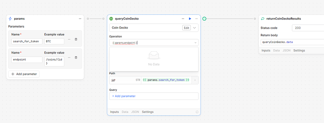Open the Operation dropdown

tap(154, 42)
